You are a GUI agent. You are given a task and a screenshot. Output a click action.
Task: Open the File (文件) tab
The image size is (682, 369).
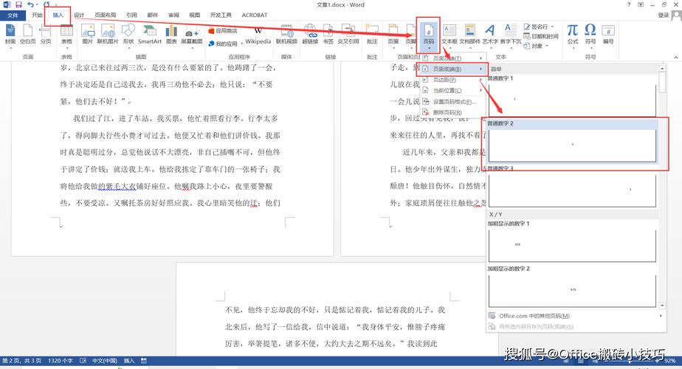point(13,15)
